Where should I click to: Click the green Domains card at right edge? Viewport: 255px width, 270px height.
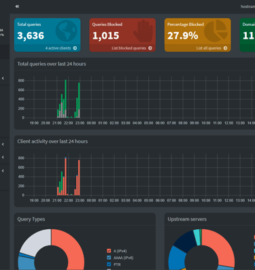click(x=248, y=35)
